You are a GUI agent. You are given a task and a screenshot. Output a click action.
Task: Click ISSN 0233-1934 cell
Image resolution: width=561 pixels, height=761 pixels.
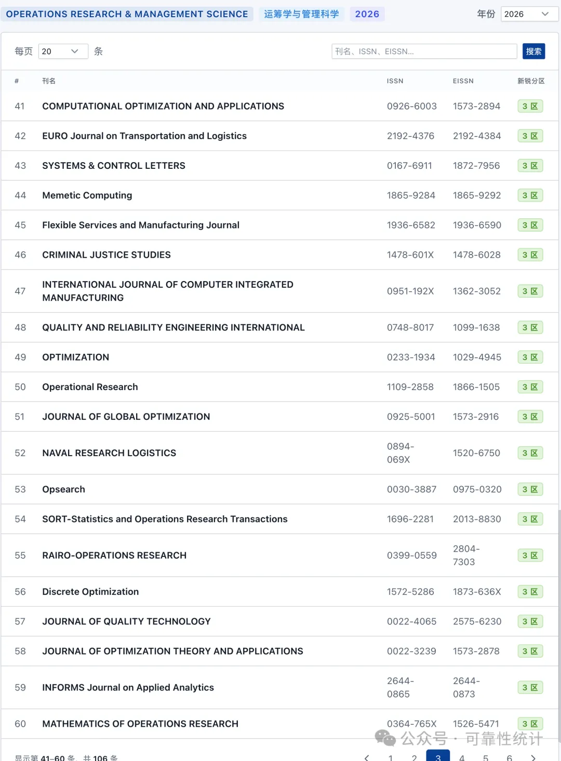tap(411, 357)
